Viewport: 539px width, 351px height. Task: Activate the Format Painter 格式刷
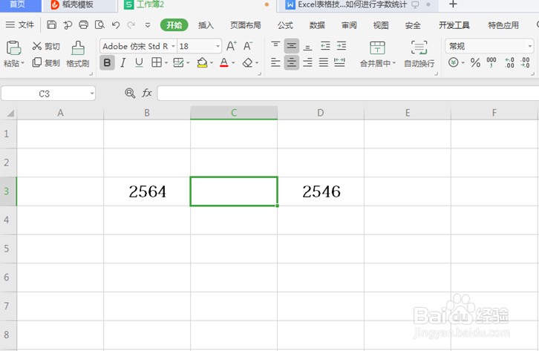click(78, 54)
